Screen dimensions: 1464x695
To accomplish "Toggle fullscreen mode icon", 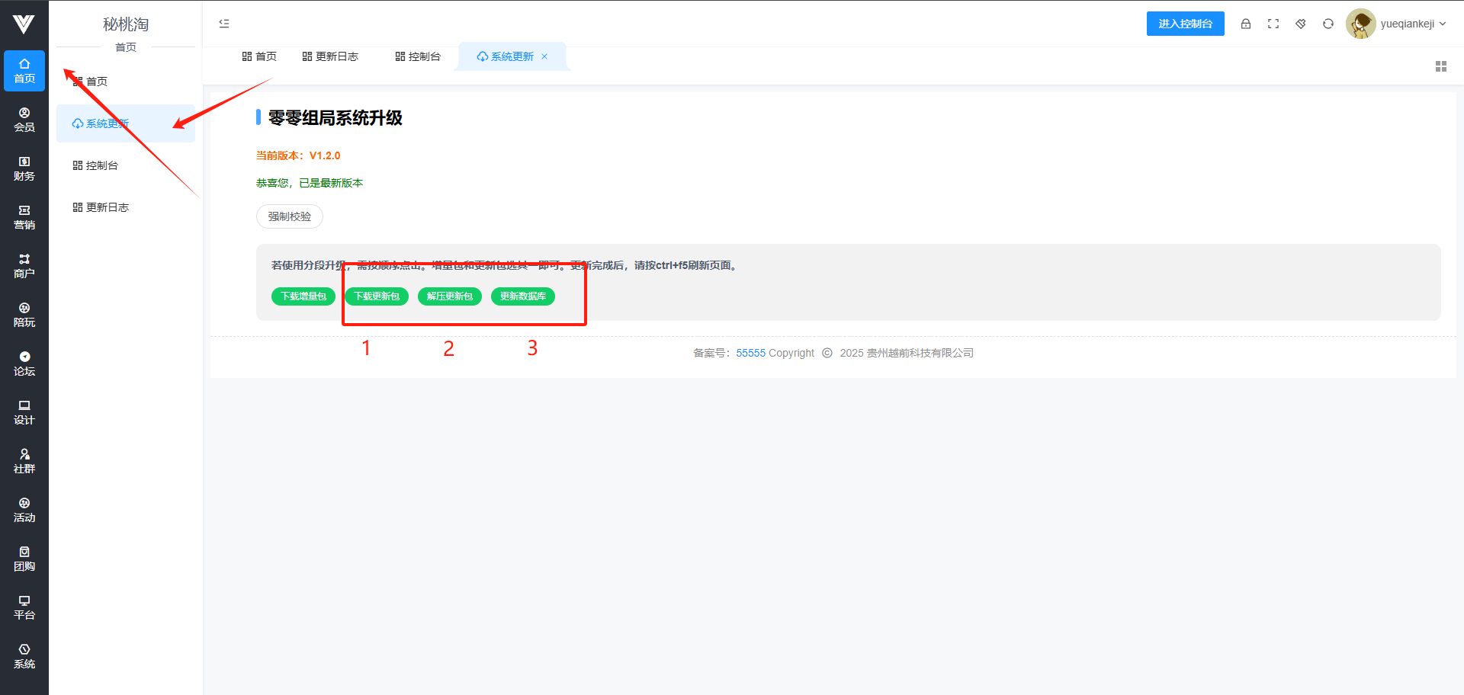I will tap(1273, 24).
